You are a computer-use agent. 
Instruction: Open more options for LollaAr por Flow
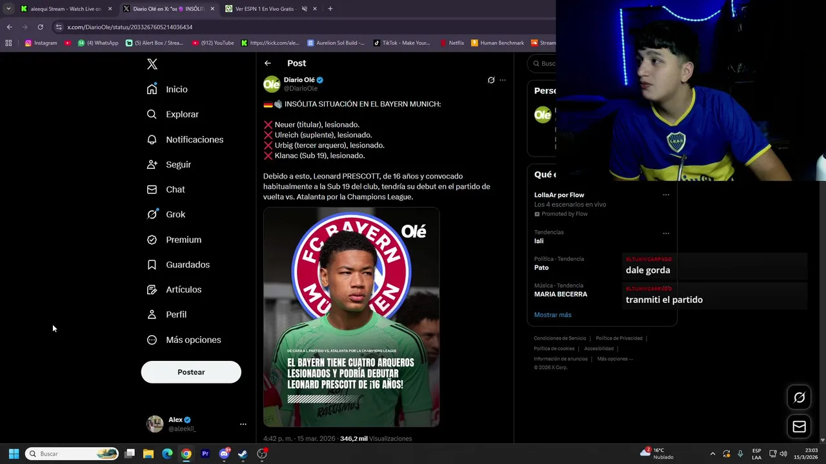click(x=666, y=195)
